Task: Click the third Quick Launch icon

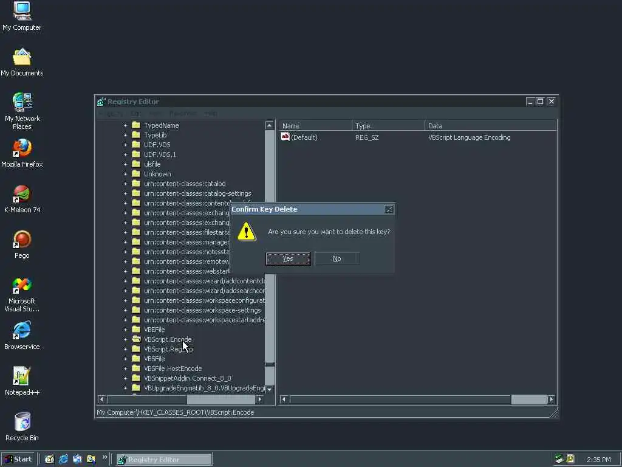Action: coord(77,460)
